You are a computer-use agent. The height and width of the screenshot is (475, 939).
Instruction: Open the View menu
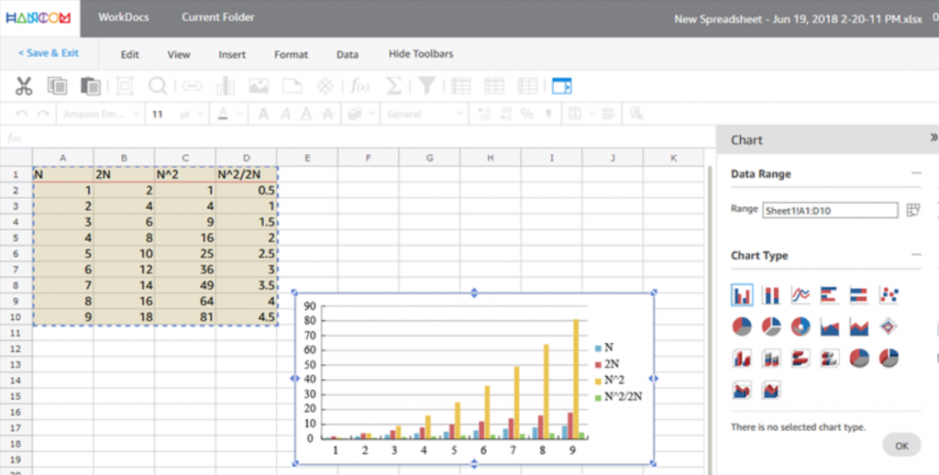coord(179,54)
